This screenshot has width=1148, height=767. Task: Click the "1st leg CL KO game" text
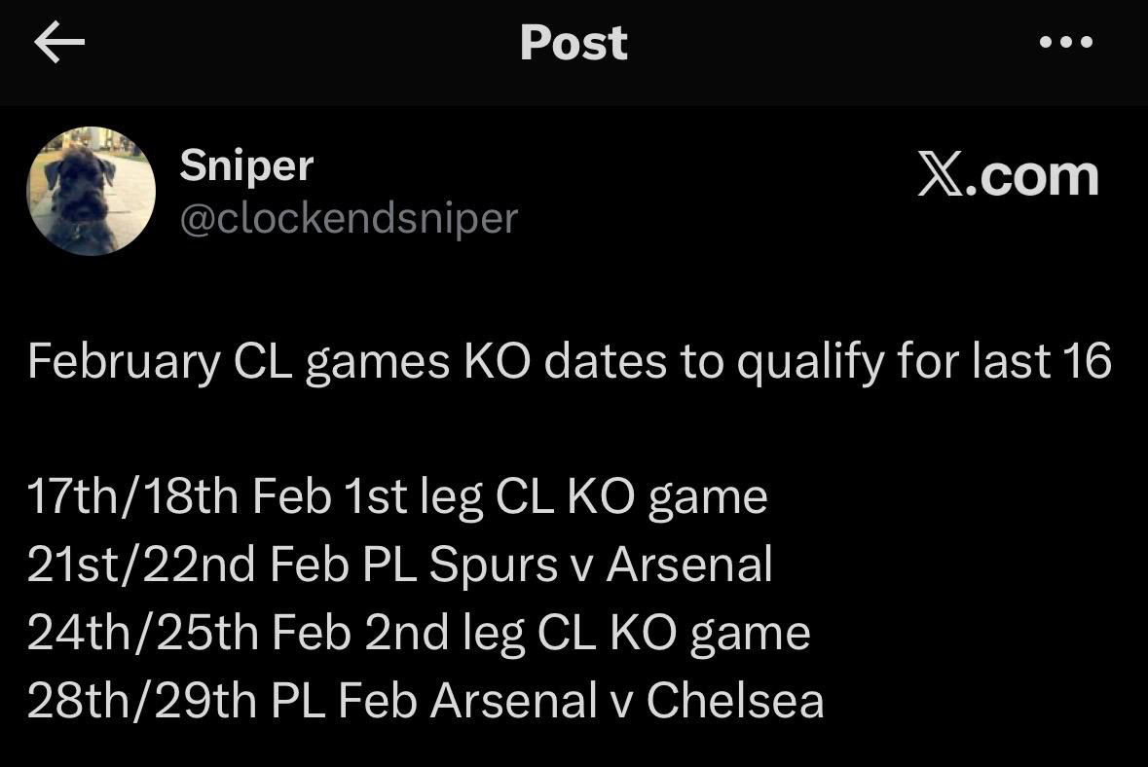[555, 497]
